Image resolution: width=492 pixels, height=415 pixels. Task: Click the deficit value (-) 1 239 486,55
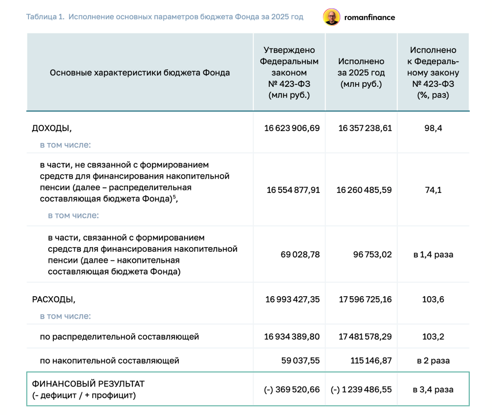point(361,389)
